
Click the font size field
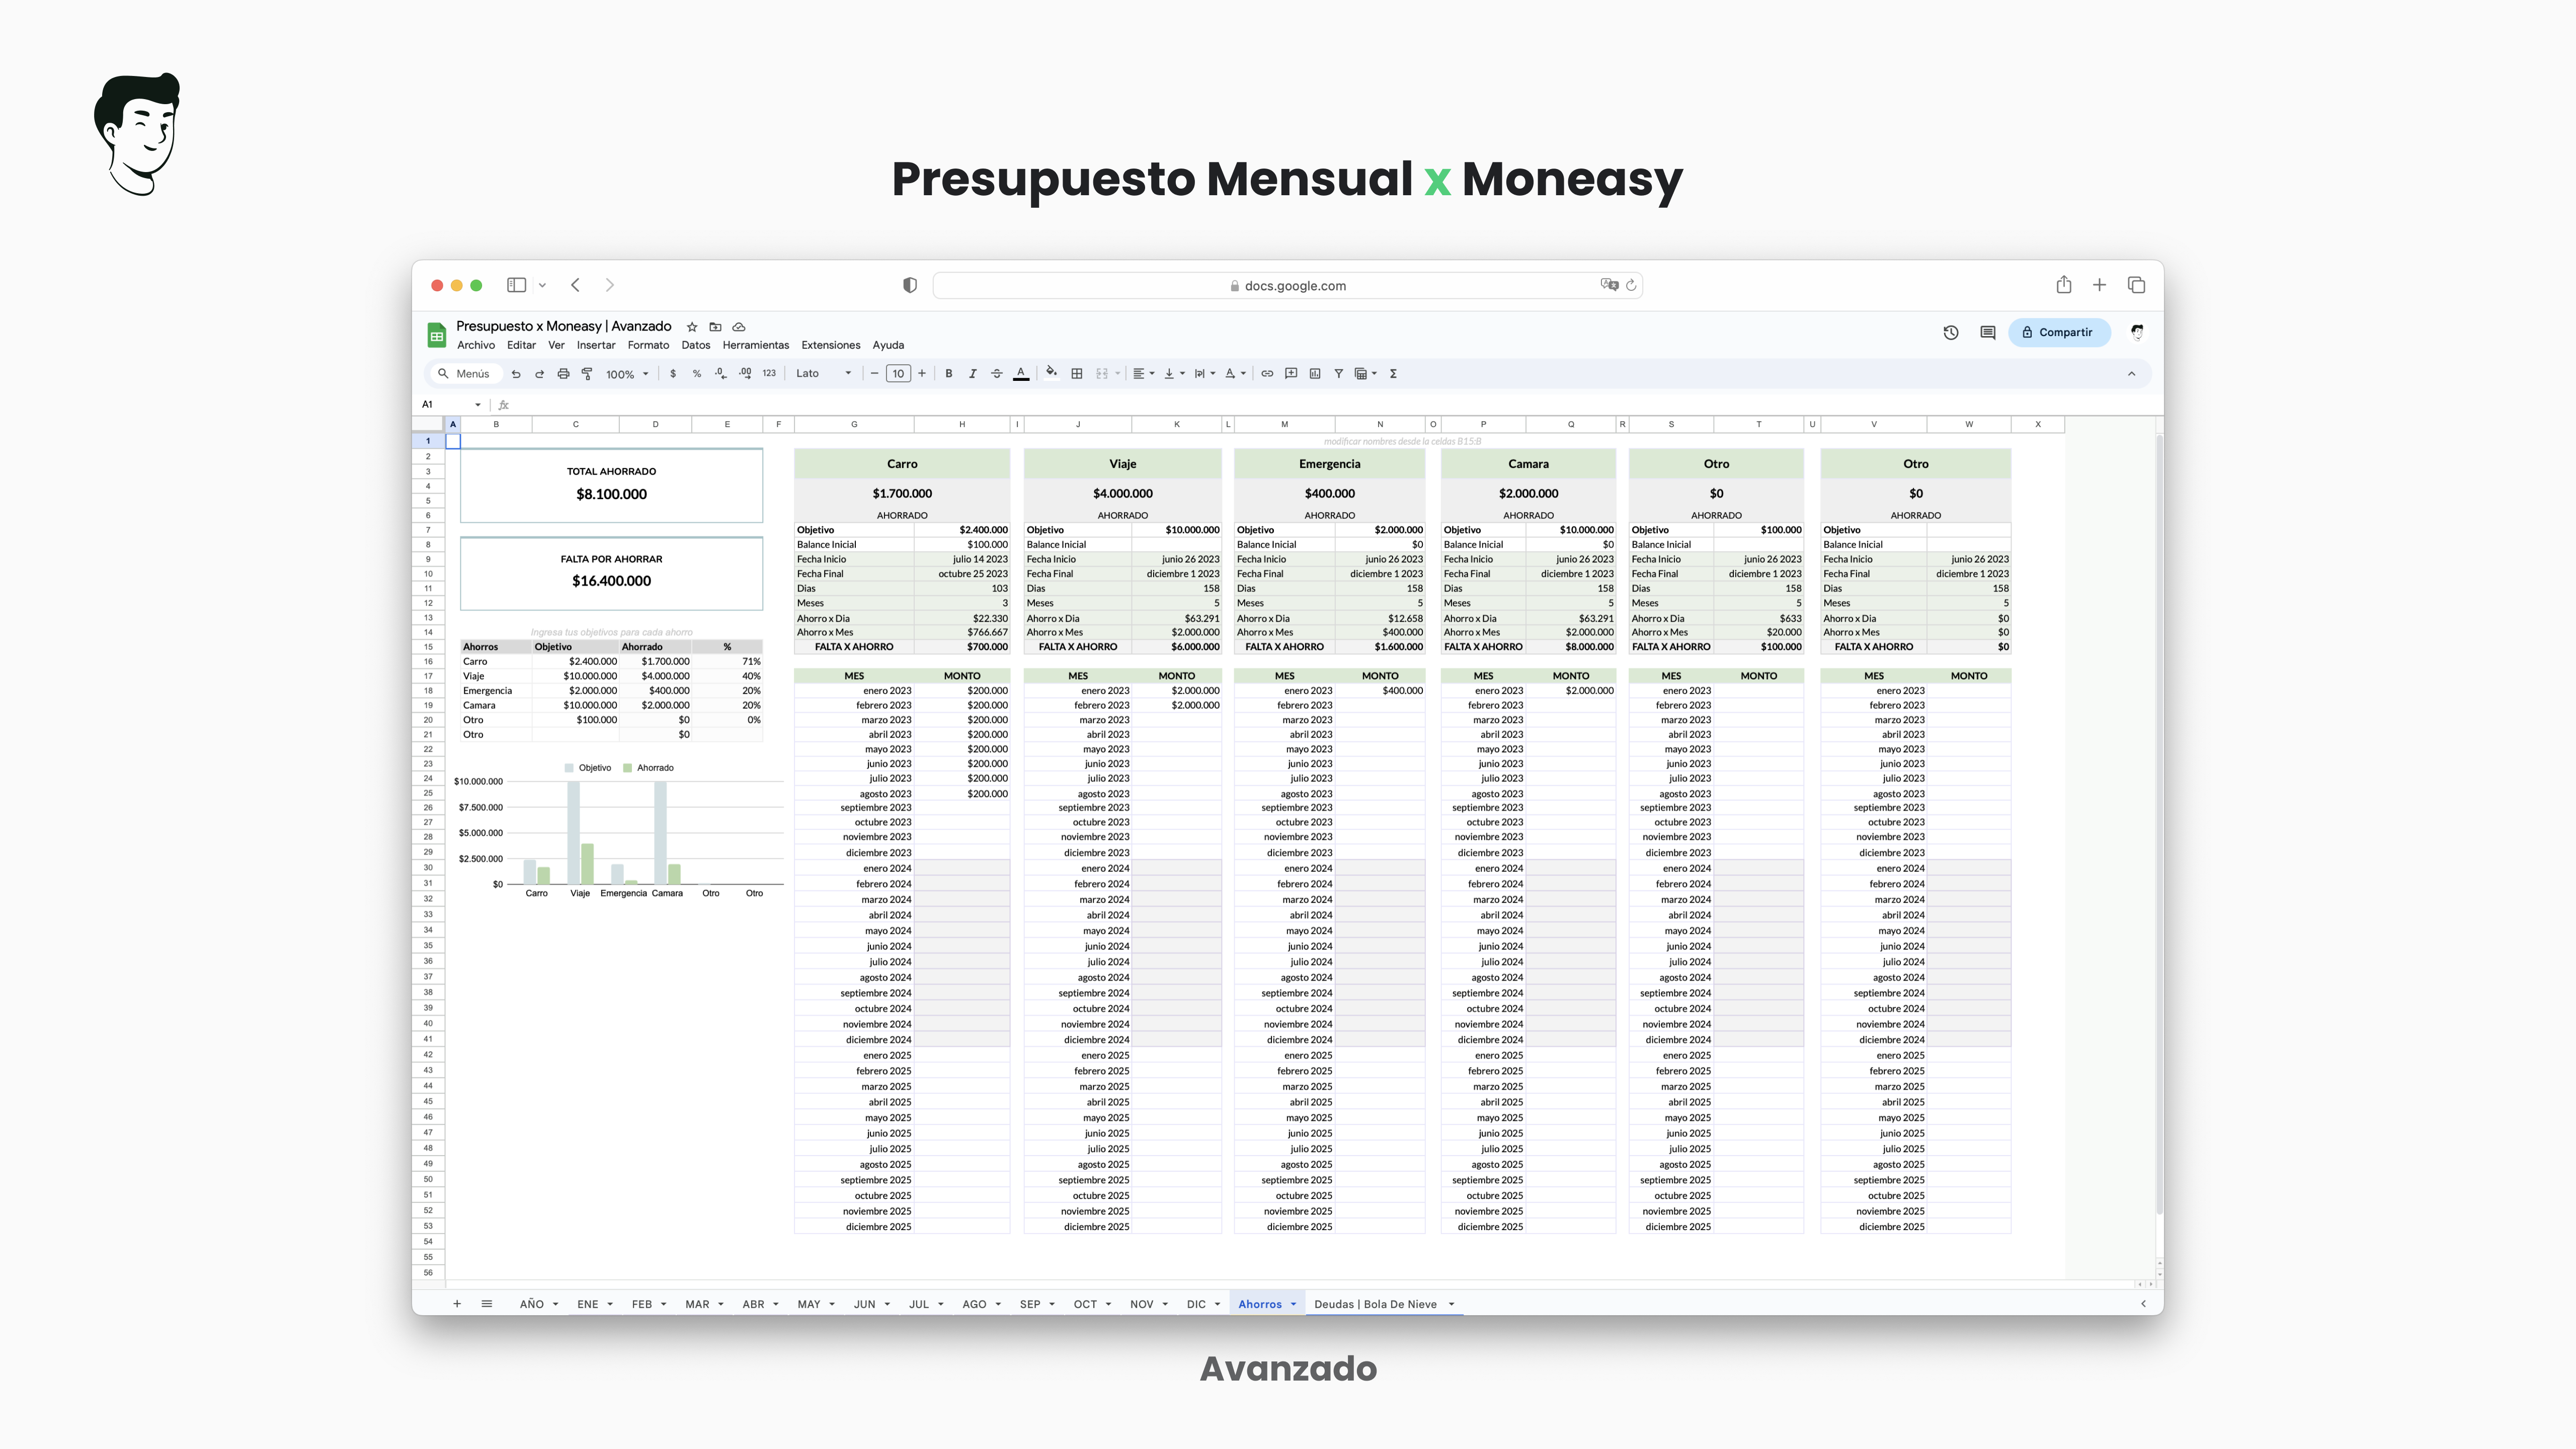click(x=898, y=374)
